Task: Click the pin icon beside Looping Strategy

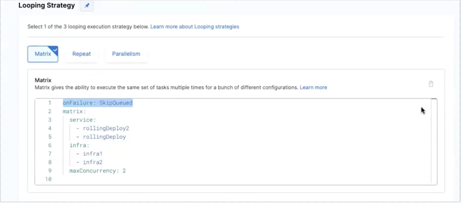Action: pyautogui.click(x=87, y=6)
